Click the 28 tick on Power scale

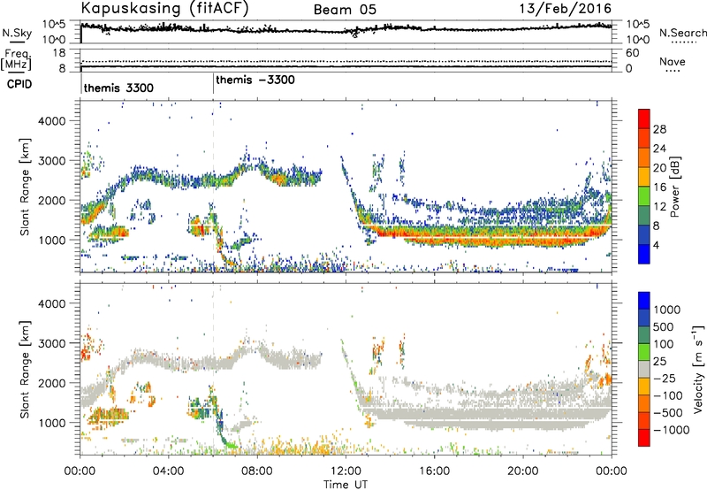pos(659,129)
